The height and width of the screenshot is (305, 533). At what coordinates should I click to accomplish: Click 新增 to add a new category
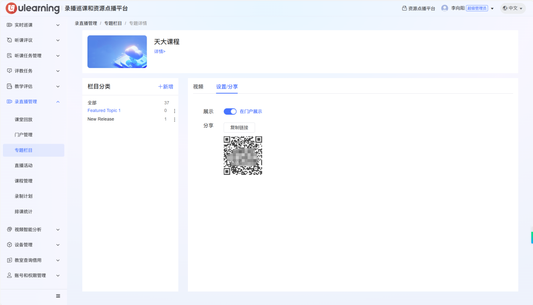pyautogui.click(x=166, y=86)
